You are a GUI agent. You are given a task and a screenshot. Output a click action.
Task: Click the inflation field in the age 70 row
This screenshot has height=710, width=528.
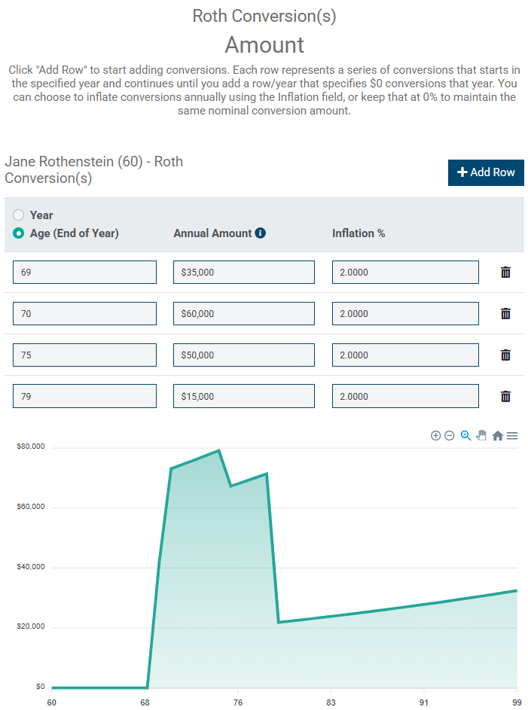tap(405, 313)
